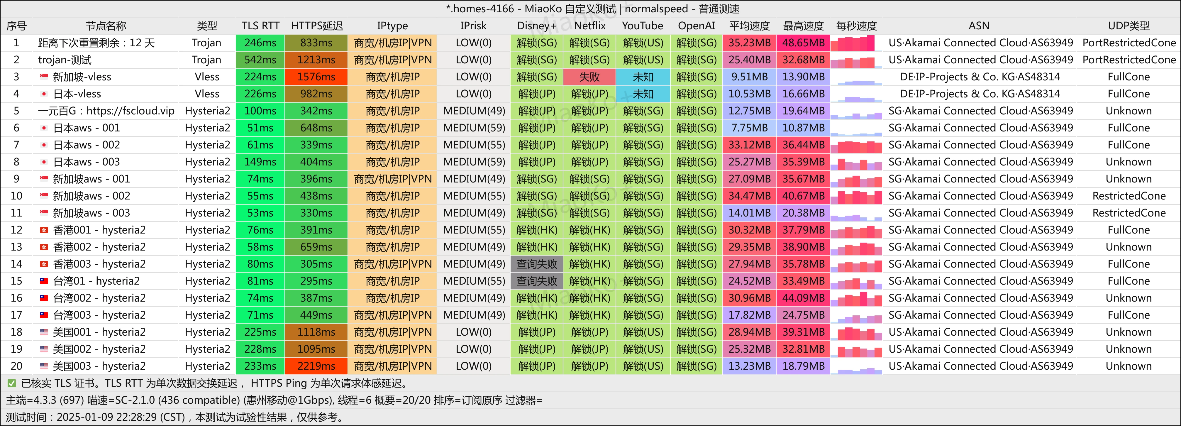Click the US flag beside 美国001 - hysteria2
Image resolution: width=1181 pixels, height=426 pixels.
[x=44, y=332]
